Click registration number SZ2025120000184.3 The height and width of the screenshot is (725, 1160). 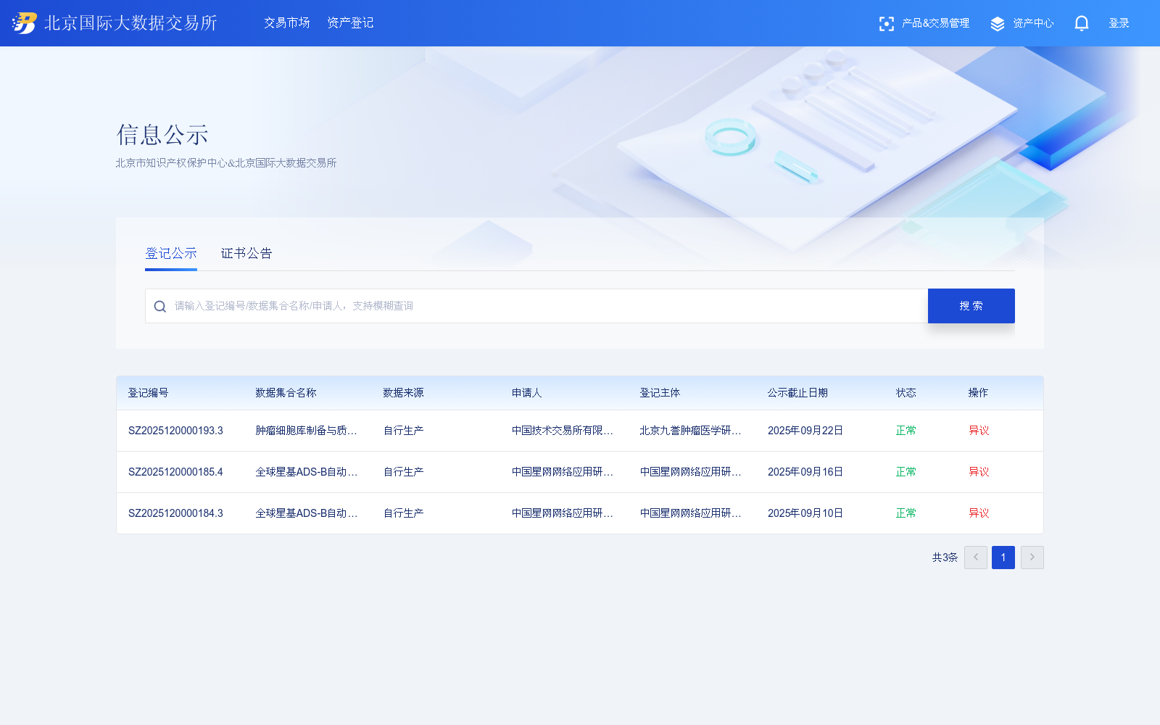coord(175,513)
